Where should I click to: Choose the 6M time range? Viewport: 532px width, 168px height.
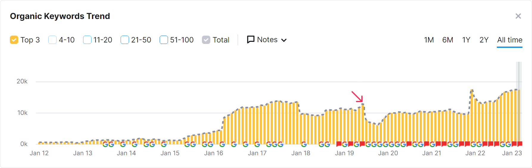pos(447,40)
